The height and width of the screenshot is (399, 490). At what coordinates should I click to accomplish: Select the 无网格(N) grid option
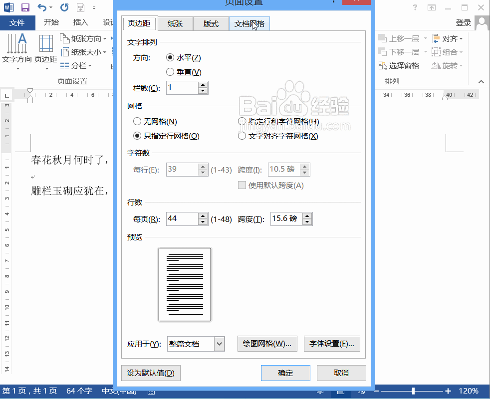pos(137,121)
